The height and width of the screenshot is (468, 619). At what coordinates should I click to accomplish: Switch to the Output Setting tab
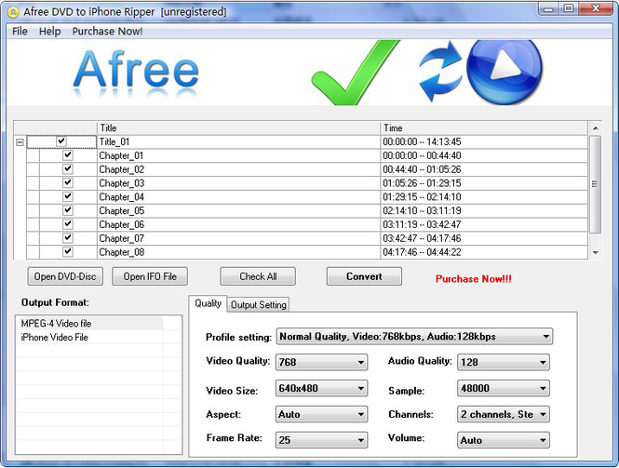tap(259, 304)
